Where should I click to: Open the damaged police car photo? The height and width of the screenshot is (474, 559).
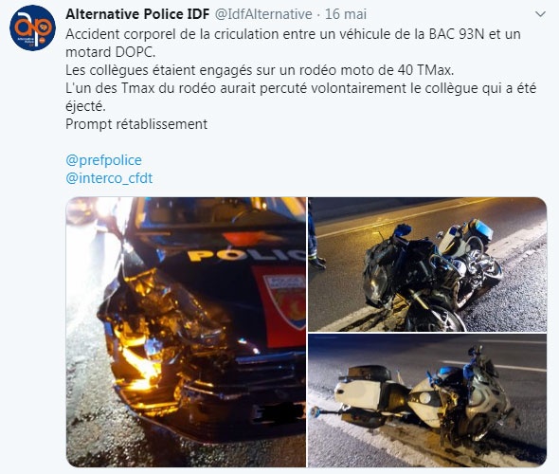click(186, 332)
